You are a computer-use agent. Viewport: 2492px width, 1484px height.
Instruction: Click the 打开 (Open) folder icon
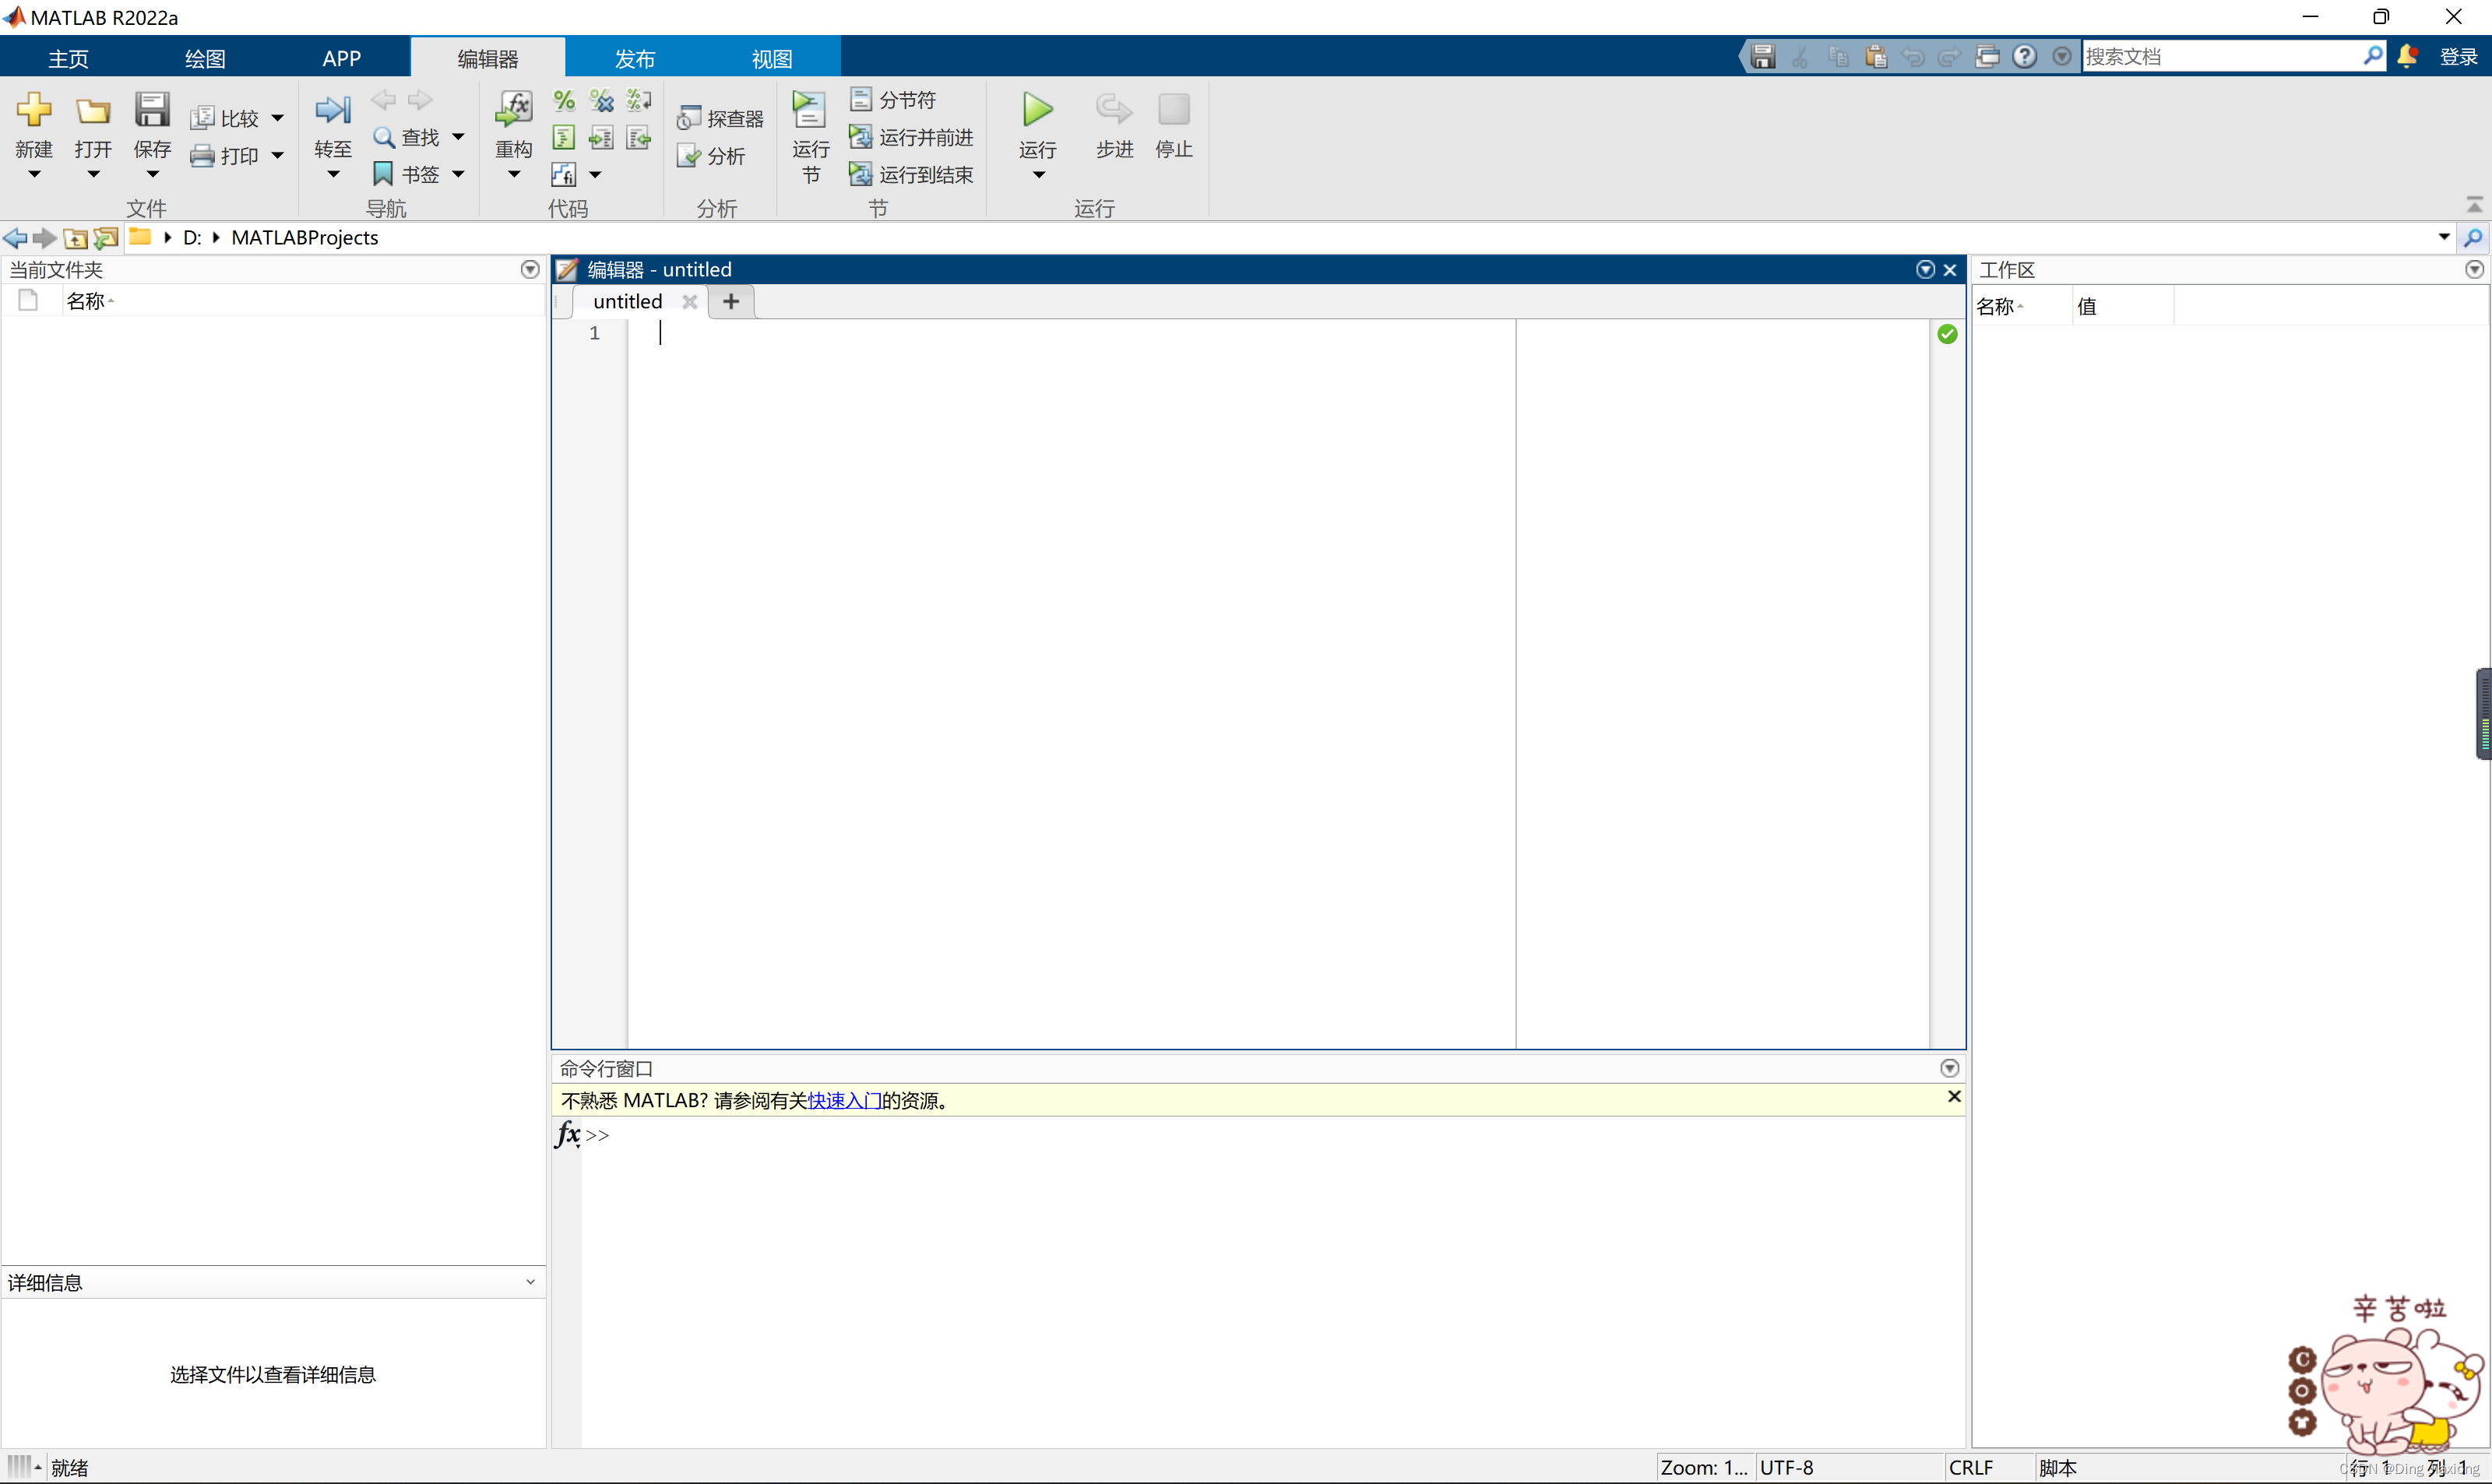[93, 110]
